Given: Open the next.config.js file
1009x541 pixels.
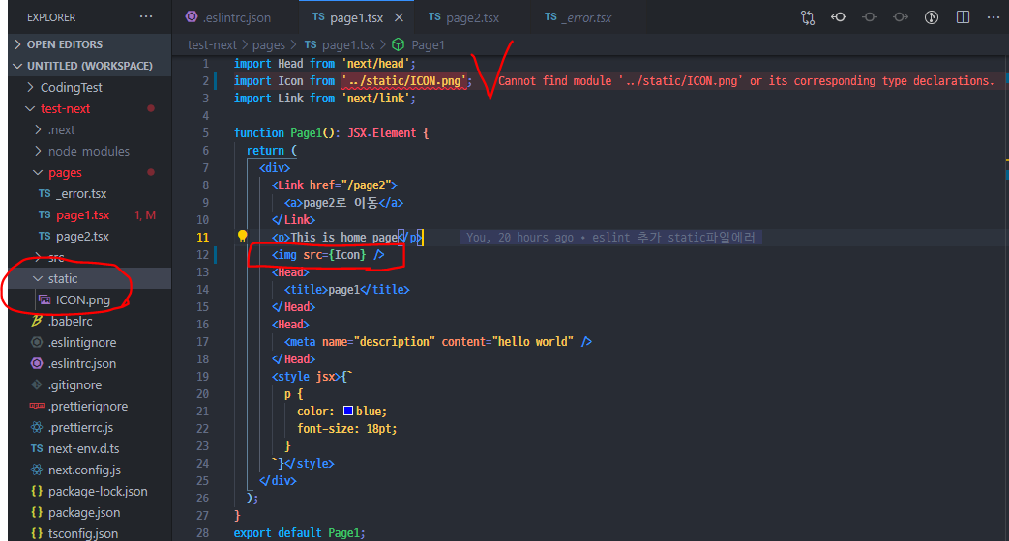Looking at the screenshot, I should [x=89, y=470].
